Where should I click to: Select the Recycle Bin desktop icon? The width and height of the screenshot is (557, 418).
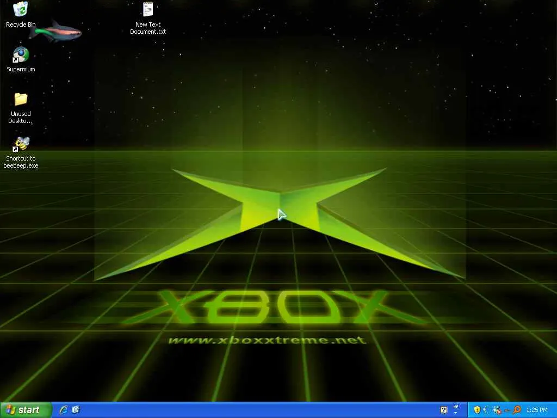click(21, 14)
